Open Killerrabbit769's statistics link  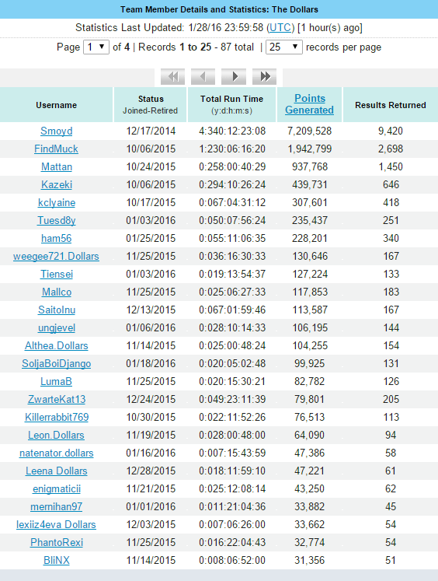(x=56, y=417)
